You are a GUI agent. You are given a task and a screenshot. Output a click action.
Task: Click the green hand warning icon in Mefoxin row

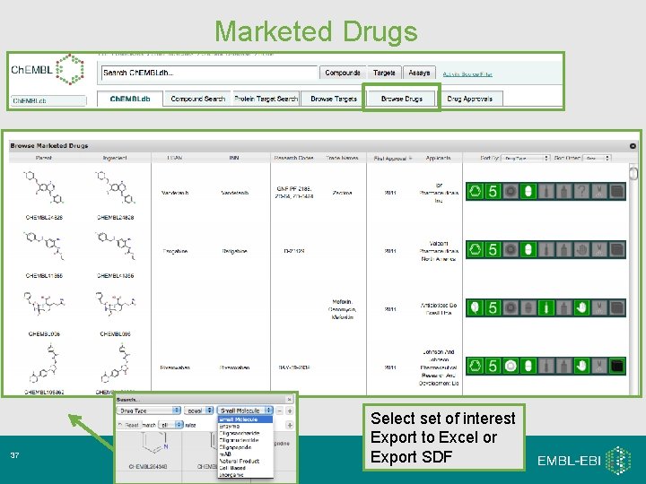581,307
